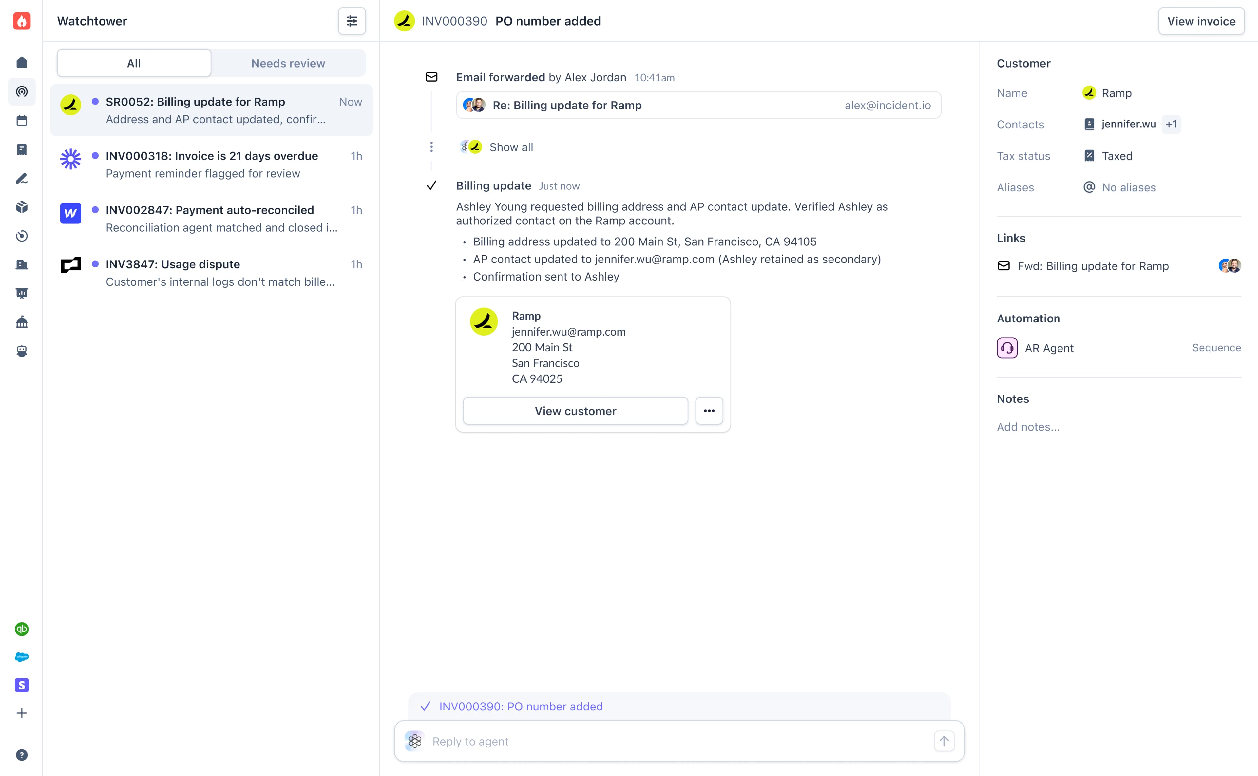The height and width of the screenshot is (776, 1258).
Task: Open the Salesforce integration icon
Action: pos(22,657)
